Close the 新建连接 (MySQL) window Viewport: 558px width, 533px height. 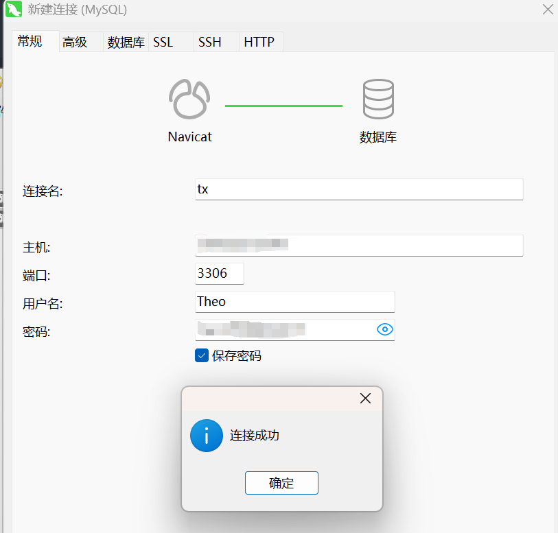click(x=548, y=9)
